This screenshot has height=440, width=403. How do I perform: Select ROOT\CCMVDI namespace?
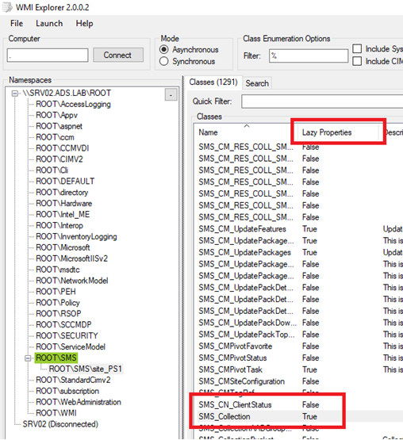(x=62, y=148)
